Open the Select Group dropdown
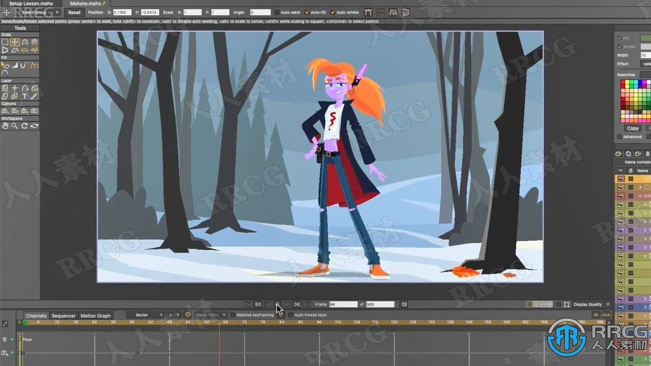The image size is (651, 366). [x=40, y=12]
